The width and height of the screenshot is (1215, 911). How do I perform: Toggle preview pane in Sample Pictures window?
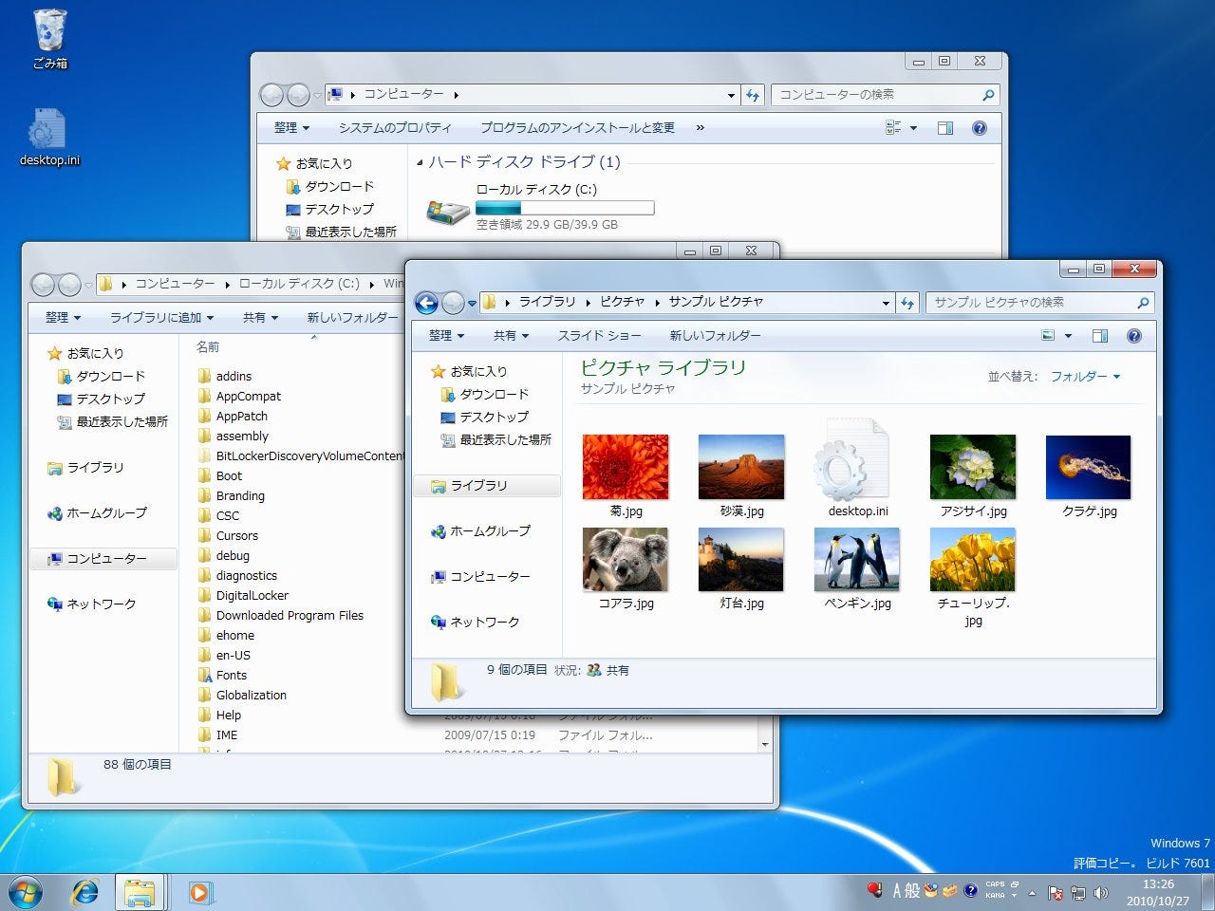[x=1099, y=335]
